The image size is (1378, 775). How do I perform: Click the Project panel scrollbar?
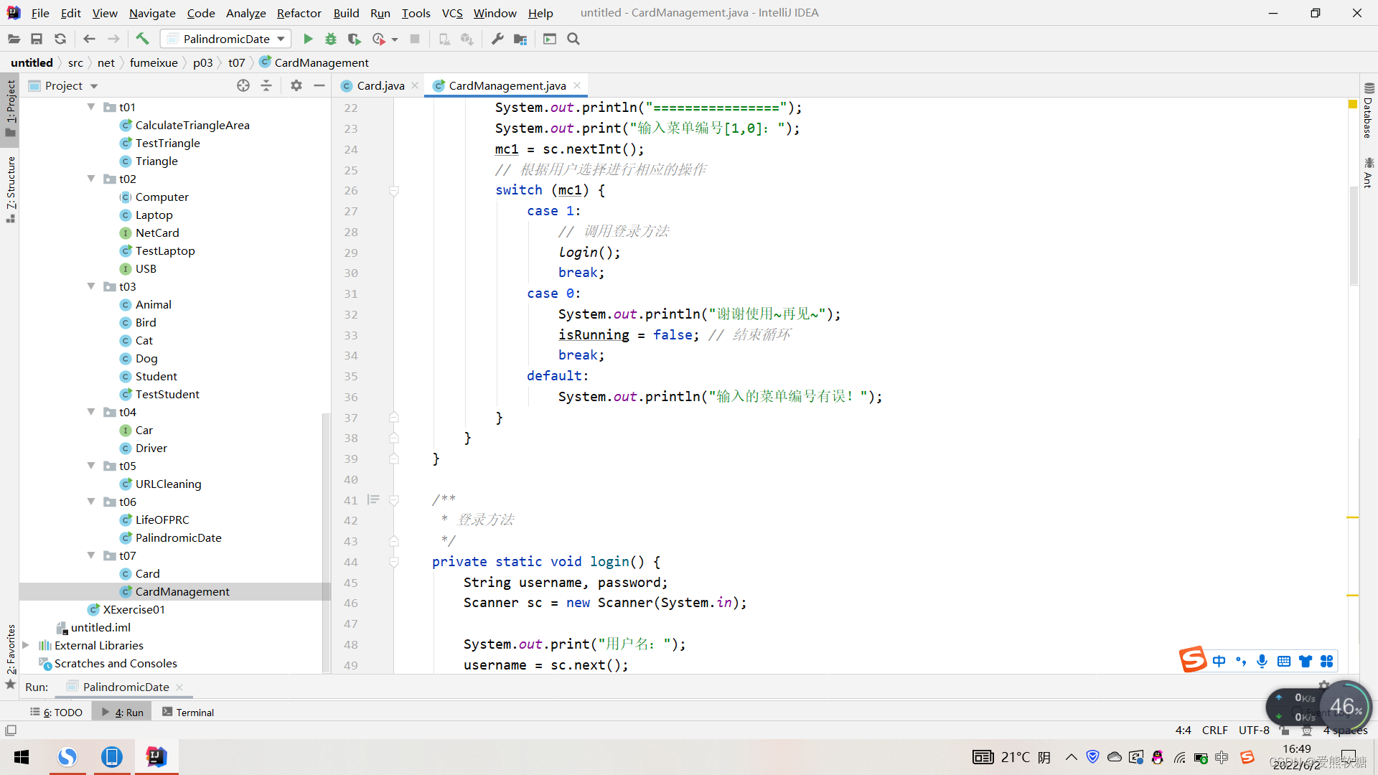tap(327, 542)
